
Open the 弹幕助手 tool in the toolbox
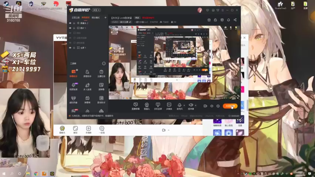coord(74,73)
